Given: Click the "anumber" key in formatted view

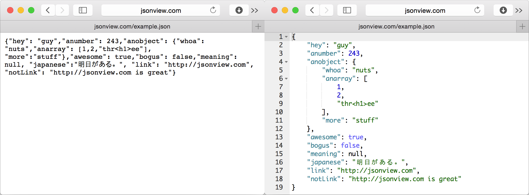Looking at the screenshot, I should tap(323, 54).
